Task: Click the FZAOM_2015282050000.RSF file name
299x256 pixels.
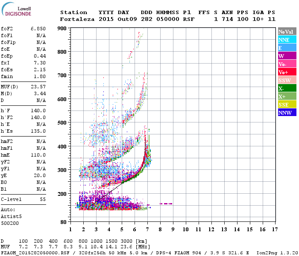Action: pos(35,253)
